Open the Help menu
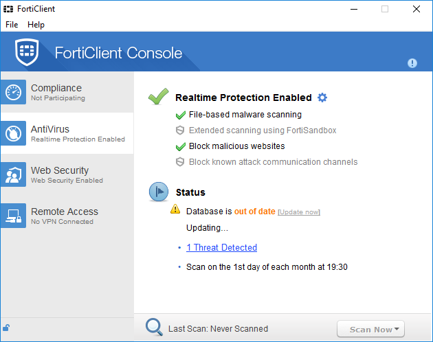The image size is (433, 342). [x=36, y=25]
